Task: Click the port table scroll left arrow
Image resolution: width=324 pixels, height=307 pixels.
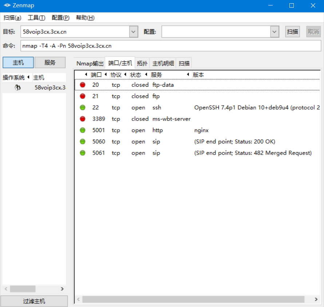Action: (x=78, y=299)
